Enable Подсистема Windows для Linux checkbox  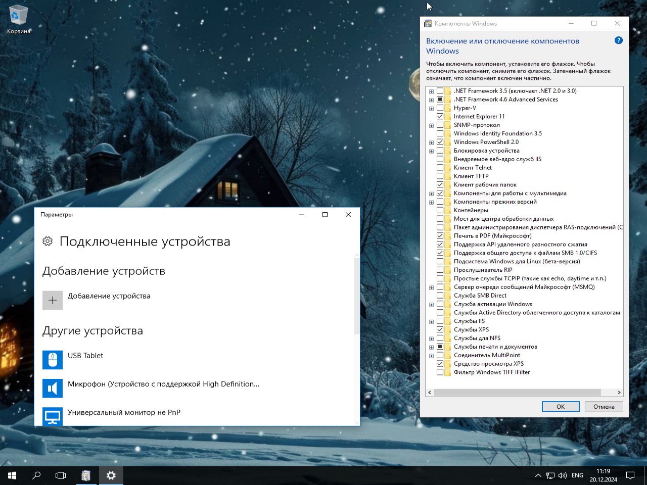coord(440,262)
